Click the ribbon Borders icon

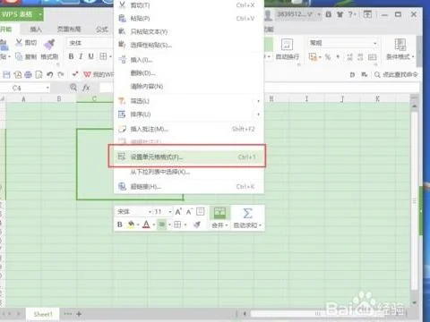[103, 56]
